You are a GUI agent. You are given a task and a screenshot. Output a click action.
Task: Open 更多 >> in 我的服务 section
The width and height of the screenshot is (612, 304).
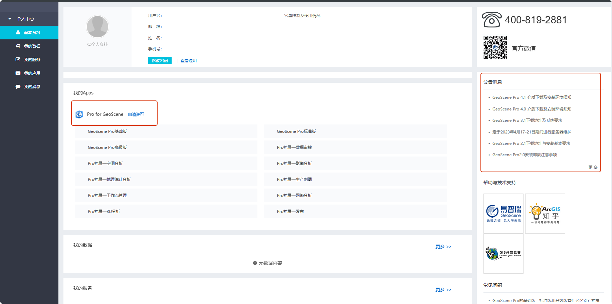coord(443,290)
